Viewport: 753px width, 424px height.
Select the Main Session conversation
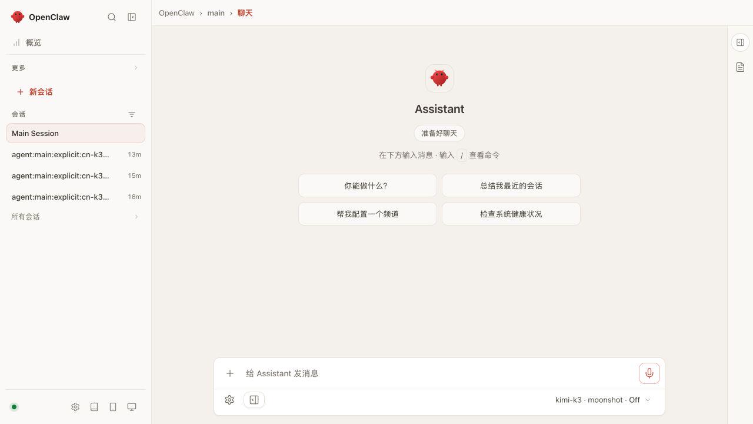(75, 133)
